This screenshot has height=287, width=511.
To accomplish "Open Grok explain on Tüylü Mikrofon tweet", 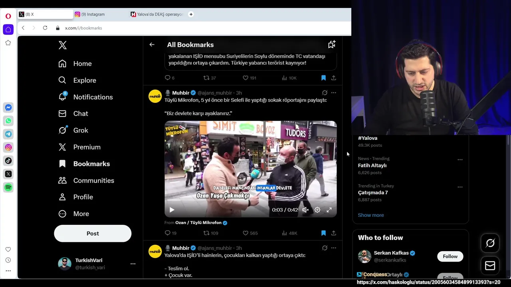I will click(325, 93).
